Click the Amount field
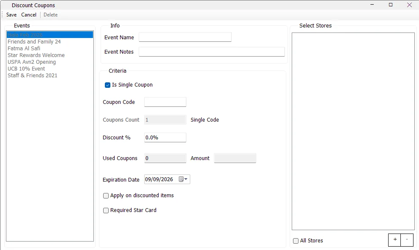Viewport: 419px width, 250px height. point(235,158)
